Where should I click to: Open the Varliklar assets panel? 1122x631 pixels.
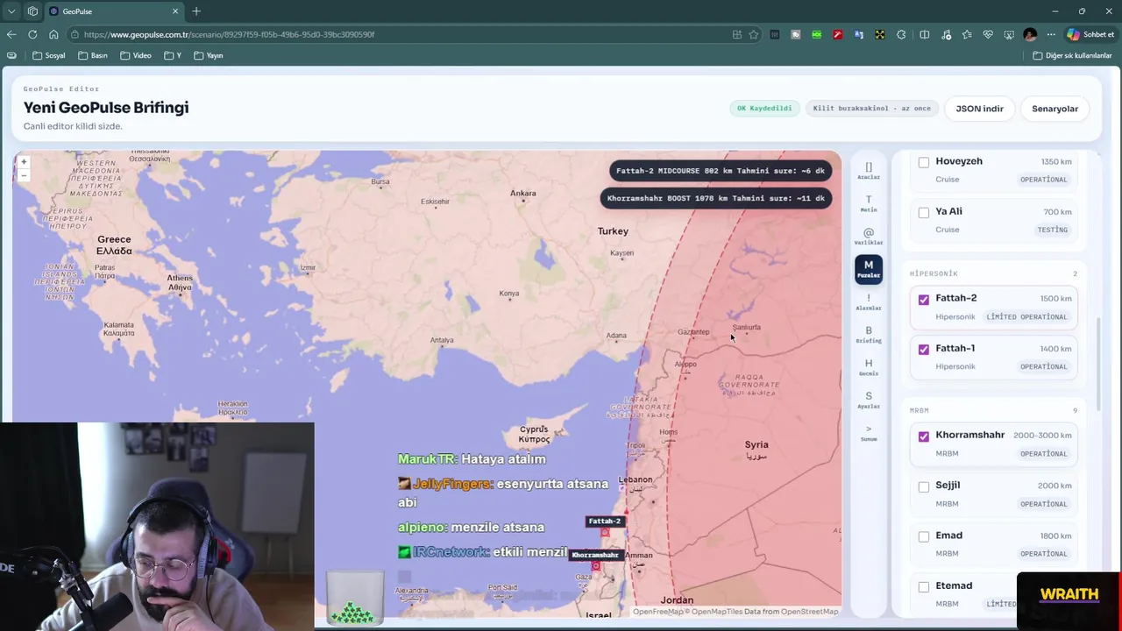(x=869, y=237)
